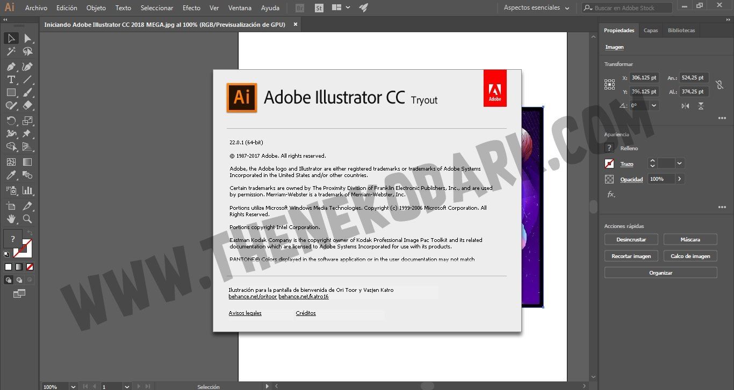This screenshot has width=734, height=390.
Task: Set paint mode to Gradient
Action: pyautogui.click(x=19, y=267)
